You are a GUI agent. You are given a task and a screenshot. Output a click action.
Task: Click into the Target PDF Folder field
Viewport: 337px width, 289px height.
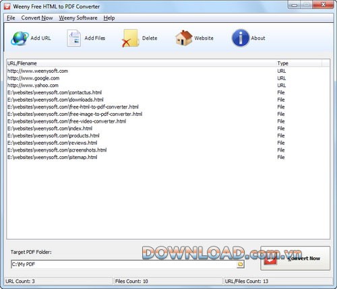[123, 264]
